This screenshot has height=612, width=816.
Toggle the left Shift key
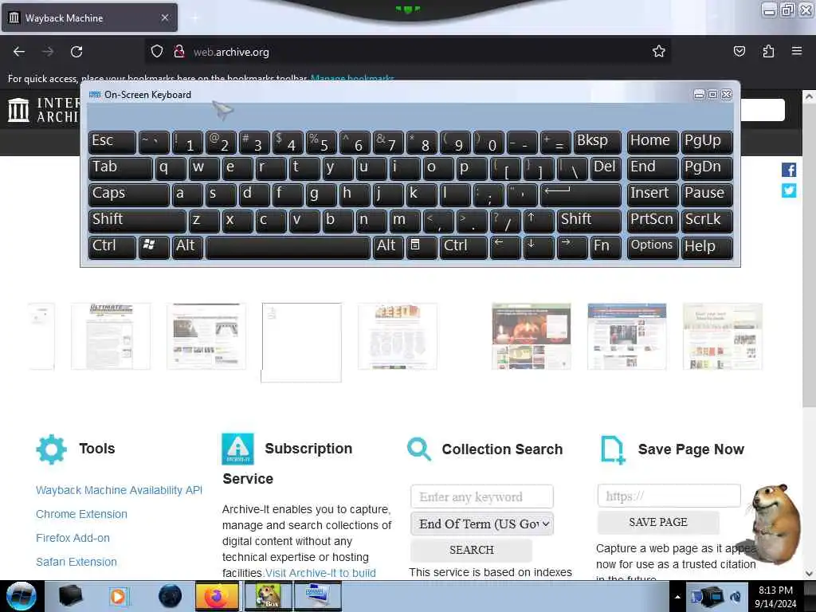pos(137,221)
